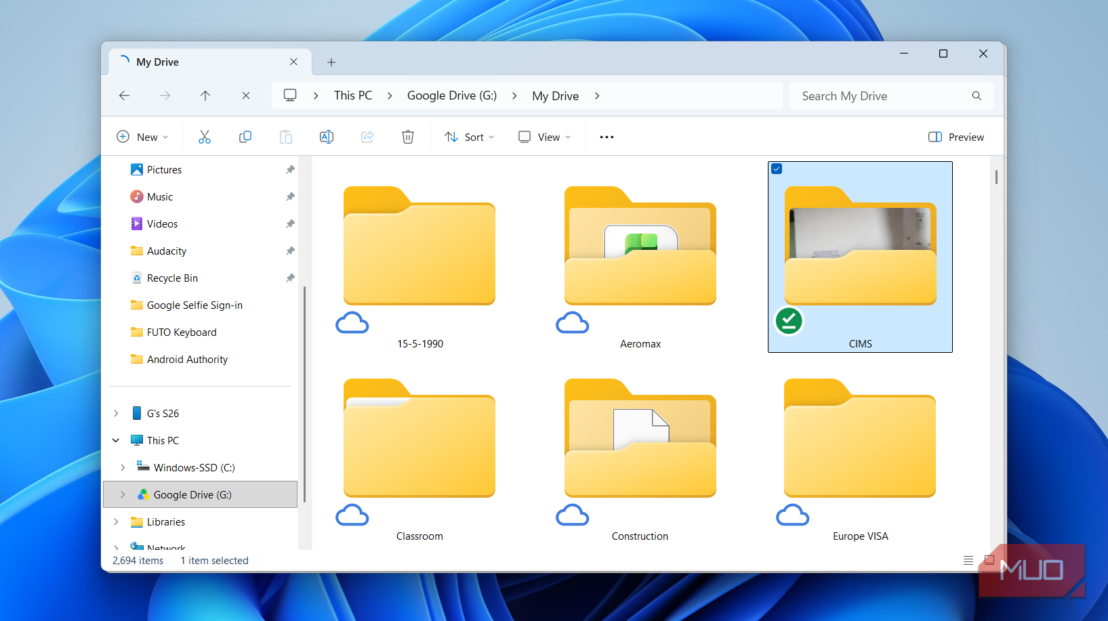
Task: Stop loading with the X button
Action: click(x=246, y=95)
